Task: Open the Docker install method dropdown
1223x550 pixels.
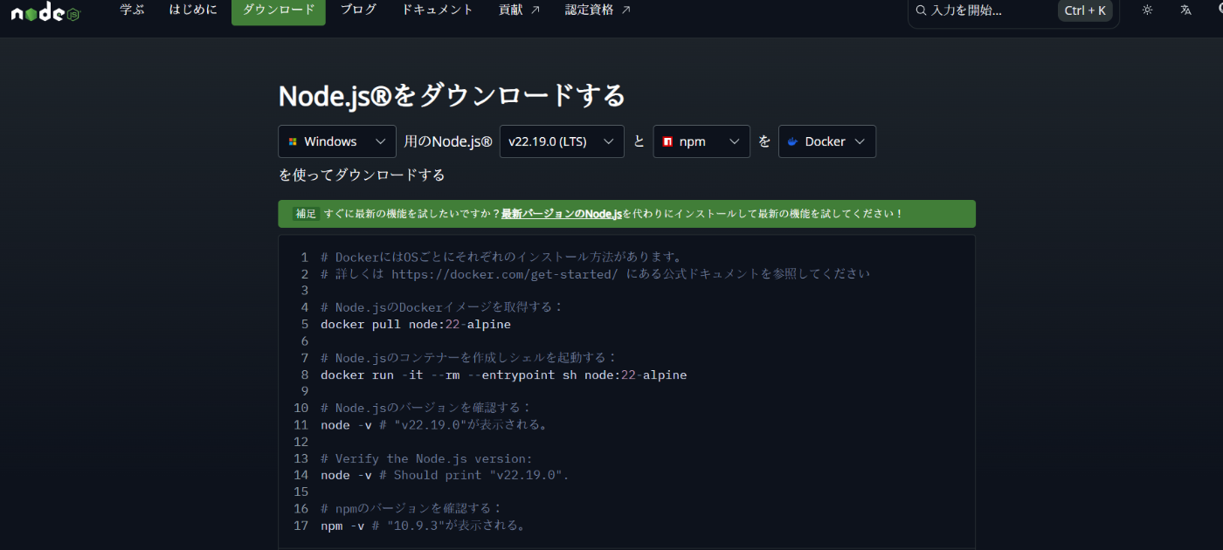Action: point(827,141)
